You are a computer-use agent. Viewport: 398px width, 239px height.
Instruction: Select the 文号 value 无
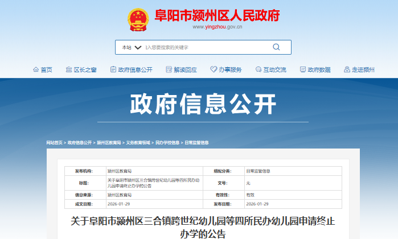248,183
